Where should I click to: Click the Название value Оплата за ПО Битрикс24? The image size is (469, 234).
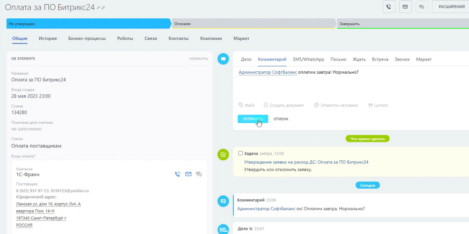38,80
